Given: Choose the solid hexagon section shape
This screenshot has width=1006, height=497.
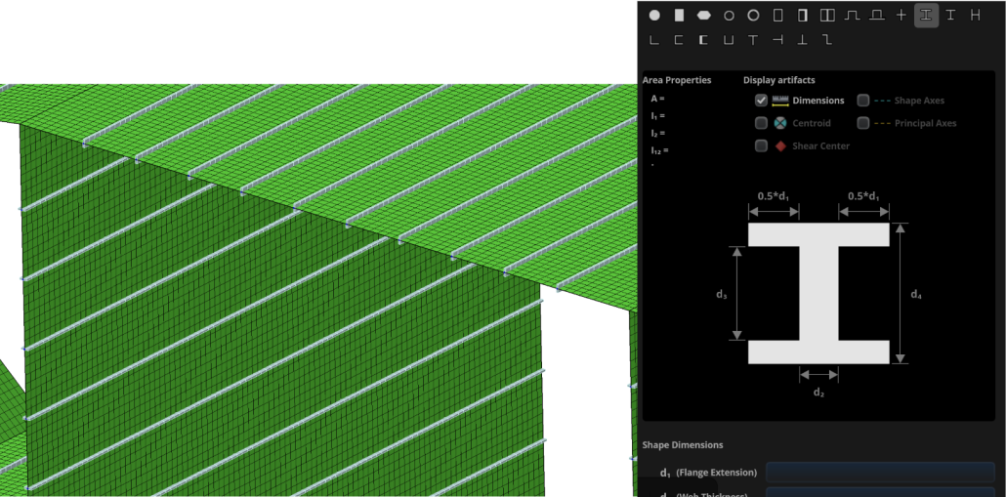Looking at the screenshot, I should click(703, 16).
